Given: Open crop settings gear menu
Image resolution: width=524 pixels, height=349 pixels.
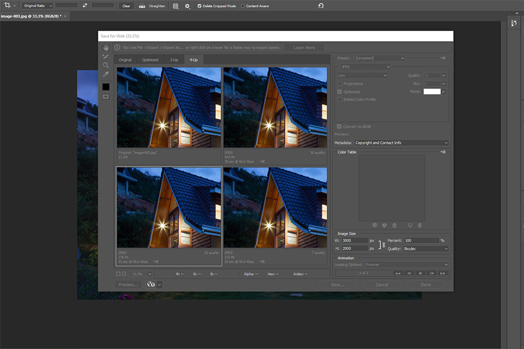Looking at the screenshot, I should pyautogui.click(x=187, y=6).
